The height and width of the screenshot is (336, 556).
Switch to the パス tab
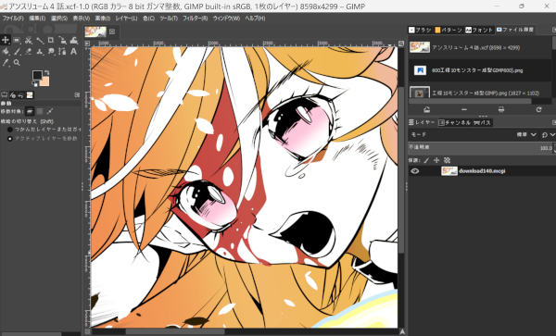tap(482, 122)
